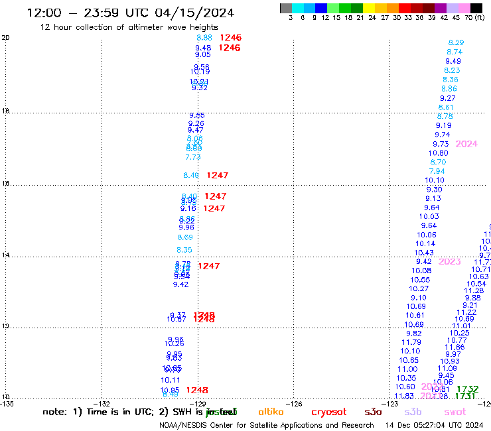This screenshot has width=491, height=431.
Task: Pick the orange 30 ft legend swatch
Action: click(393, 8)
